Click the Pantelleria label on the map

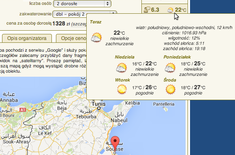164,104
